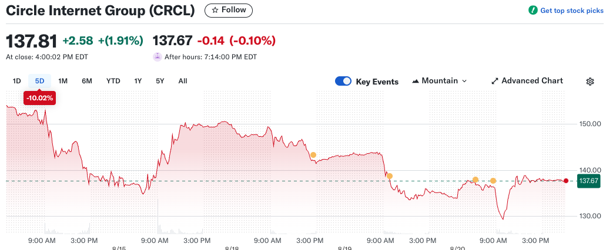Viewport: 616px width, 250px height.
Task: Open the Advanced Chart view
Action: point(531,81)
